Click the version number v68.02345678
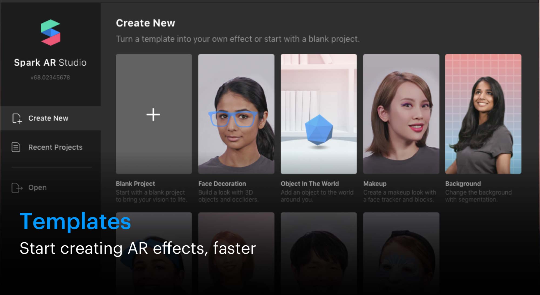540x295 pixels. (x=50, y=78)
